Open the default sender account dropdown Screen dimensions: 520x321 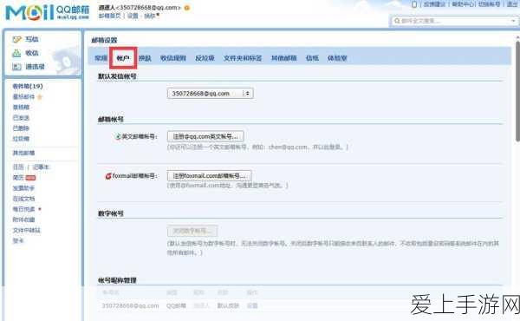(x=211, y=94)
